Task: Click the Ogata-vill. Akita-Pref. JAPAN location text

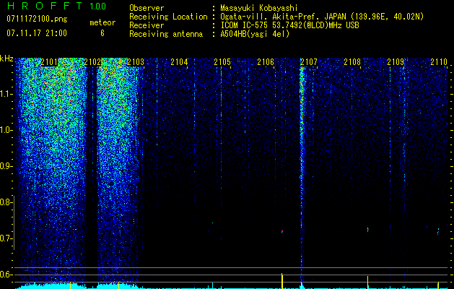Action: 322,17
